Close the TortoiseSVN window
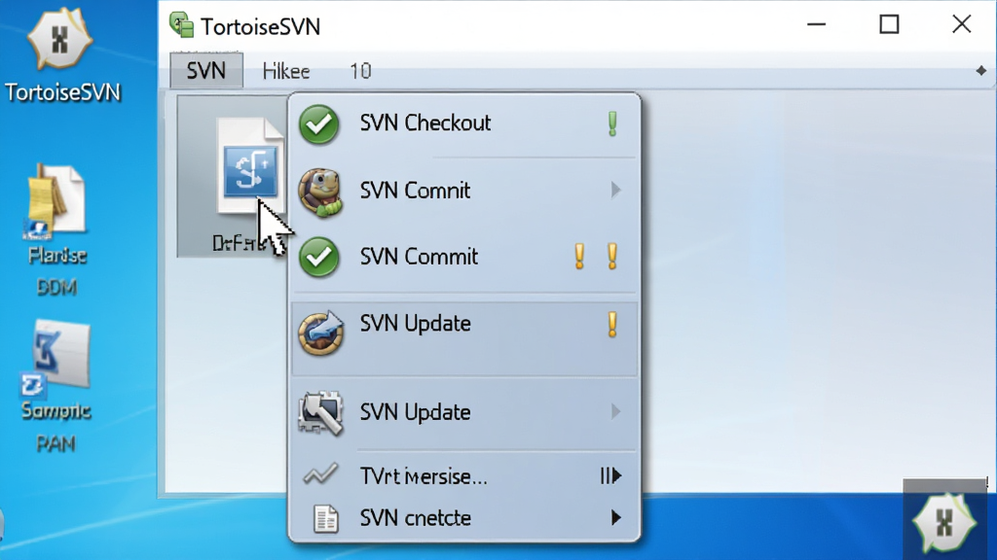Image resolution: width=997 pixels, height=560 pixels. [961, 24]
